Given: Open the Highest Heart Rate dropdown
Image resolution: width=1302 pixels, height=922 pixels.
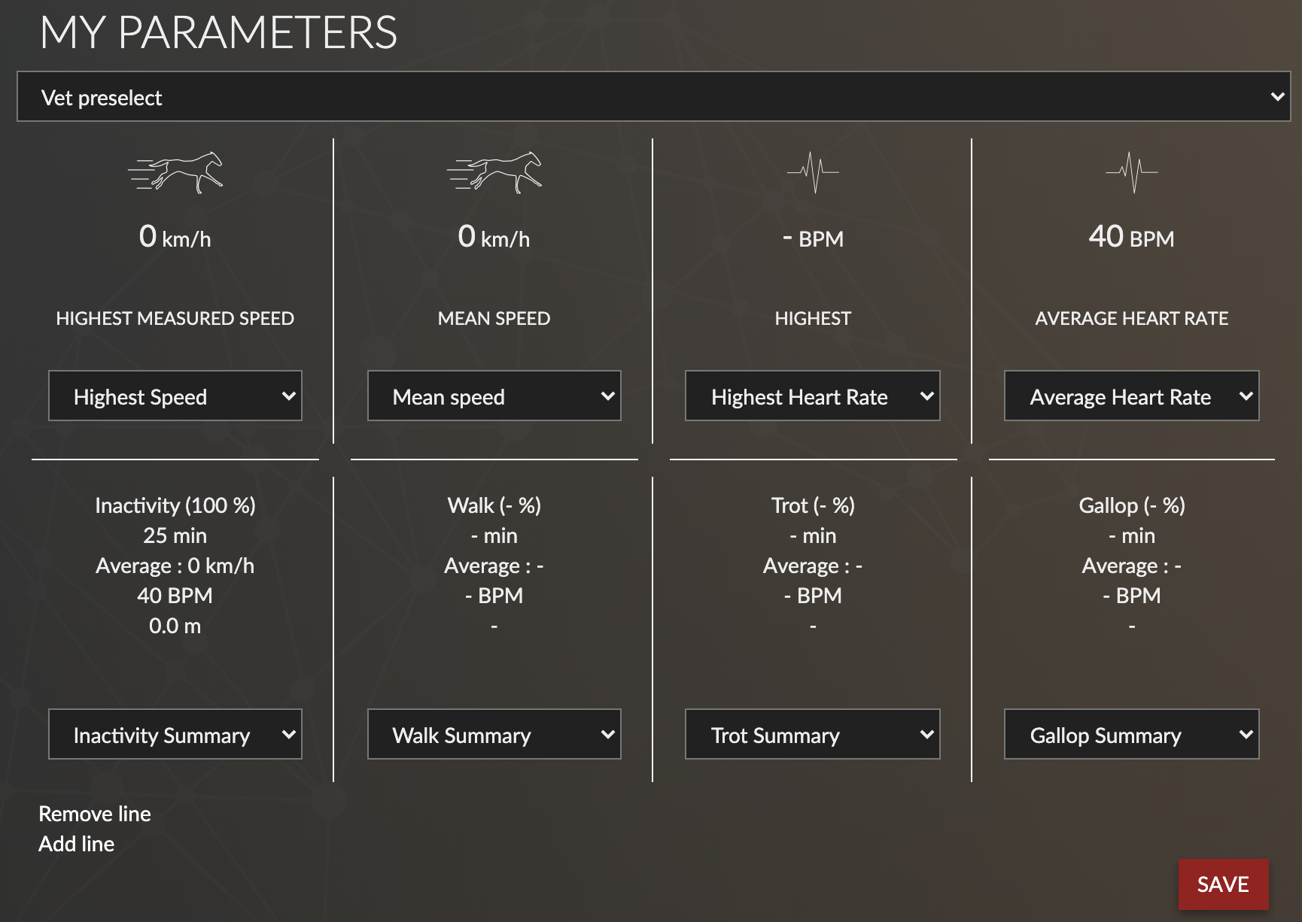Looking at the screenshot, I should coord(812,396).
